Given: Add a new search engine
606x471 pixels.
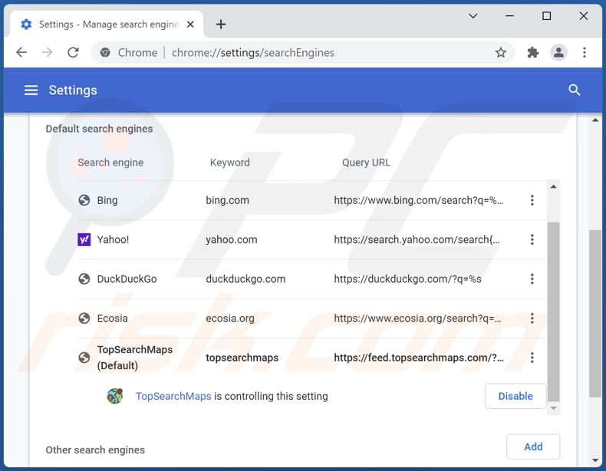Looking at the screenshot, I should tap(533, 446).
